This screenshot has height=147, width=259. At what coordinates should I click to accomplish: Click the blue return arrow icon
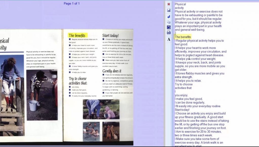169,17
